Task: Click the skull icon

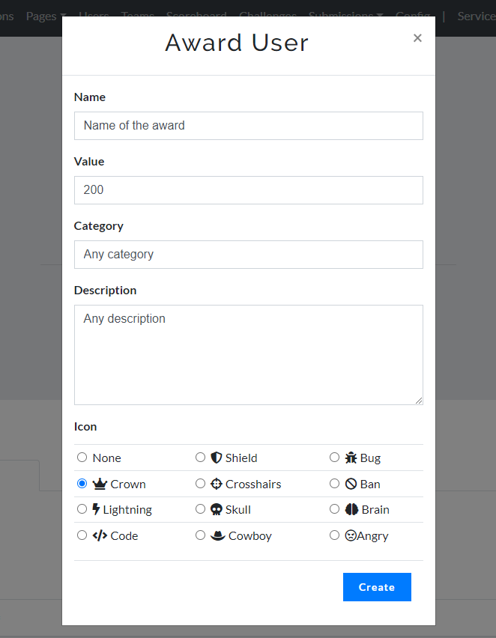Action: 216,509
